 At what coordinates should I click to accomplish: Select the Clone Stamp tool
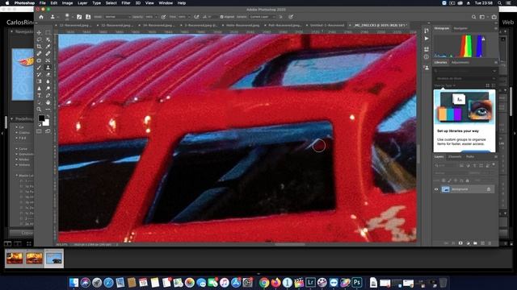(x=48, y=68)
